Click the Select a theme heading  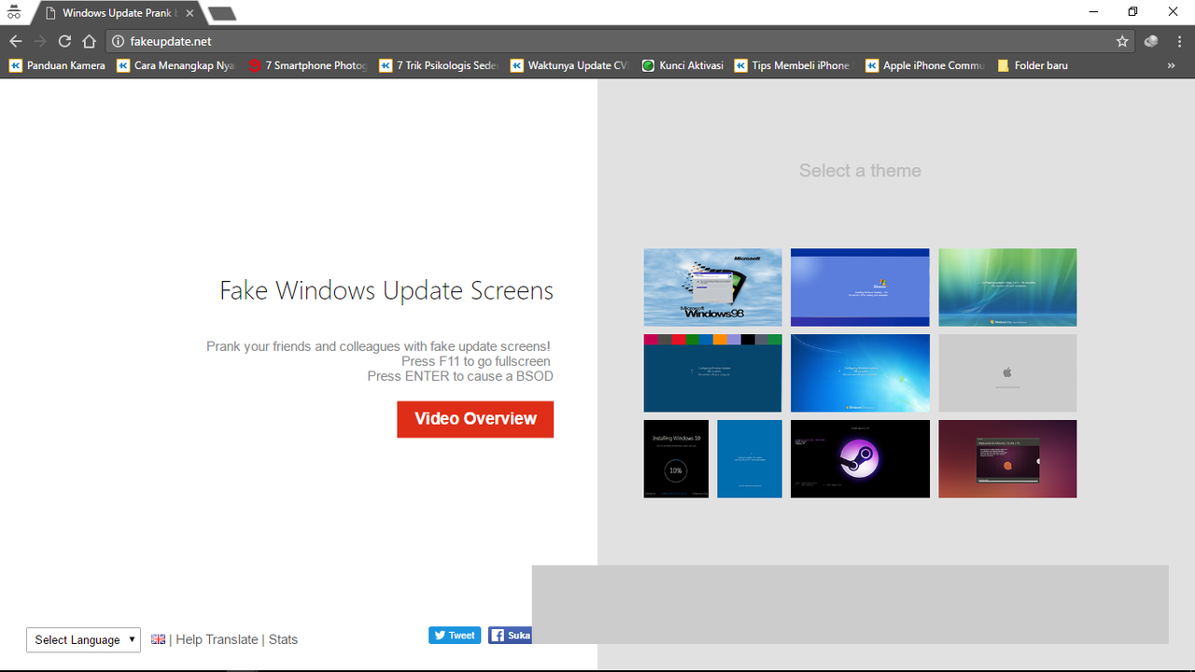click(860, 171)
